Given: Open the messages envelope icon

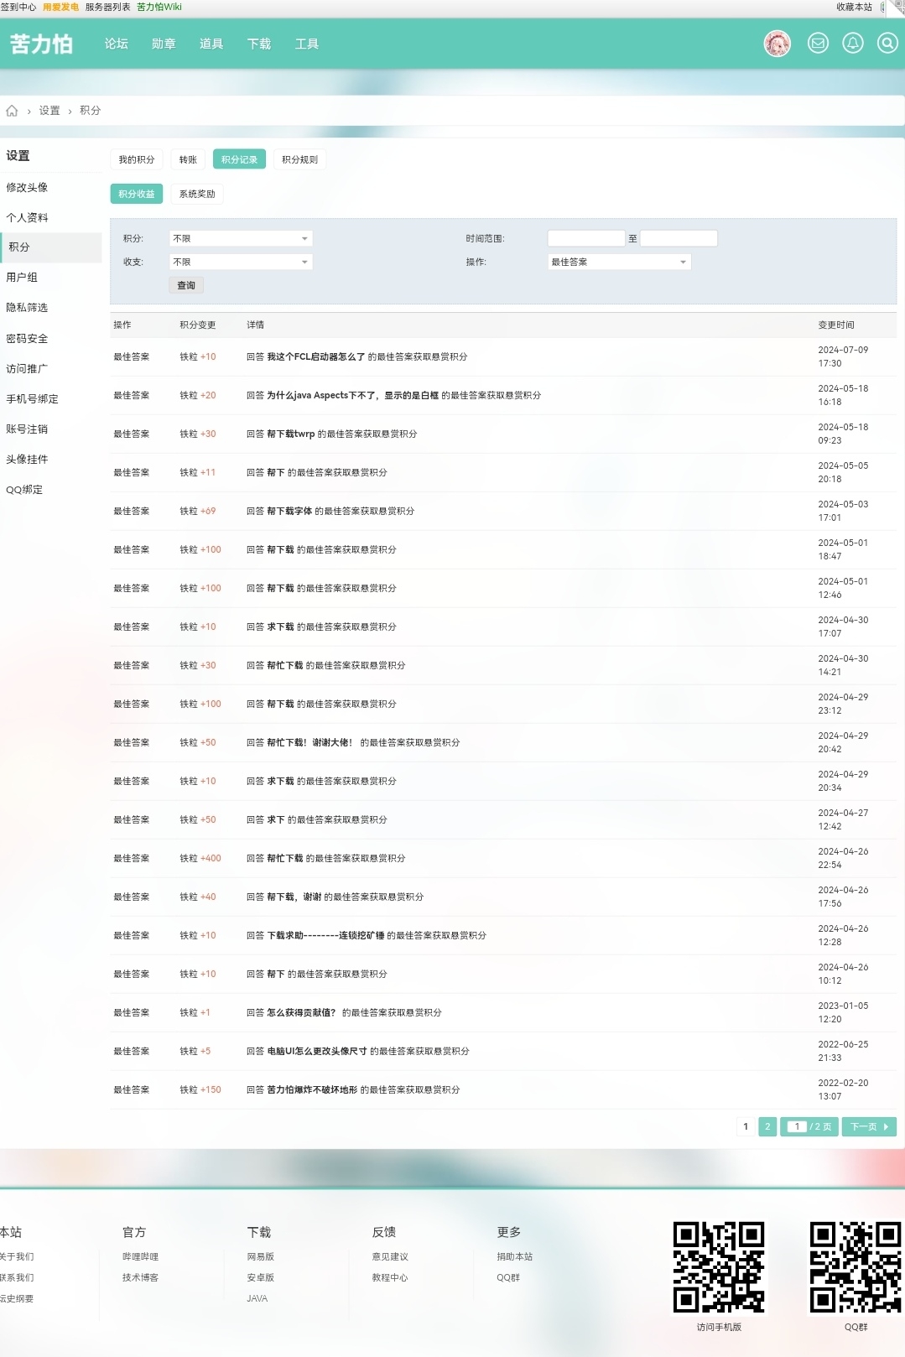Looking at the screenshot, I should [x=818, y=43].
